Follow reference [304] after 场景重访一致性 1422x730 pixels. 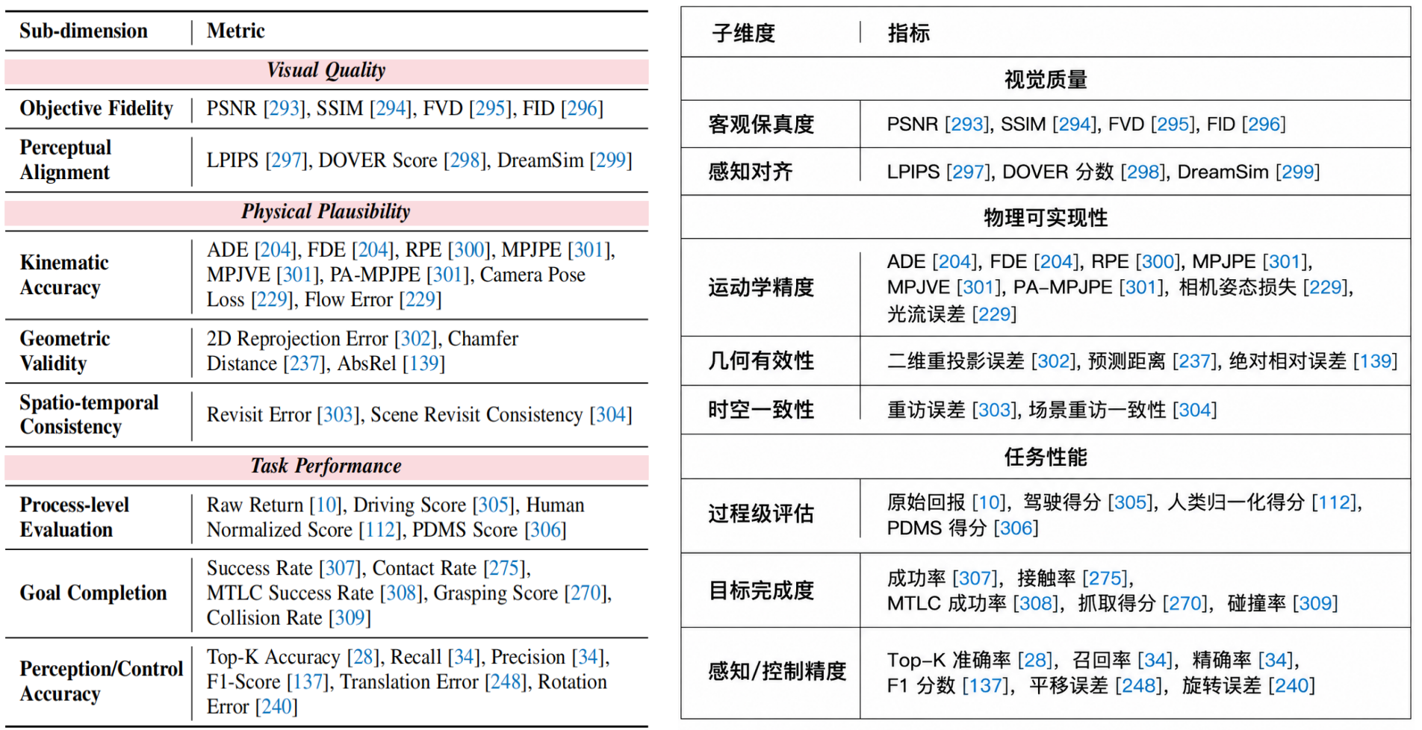click(1195, 411)
